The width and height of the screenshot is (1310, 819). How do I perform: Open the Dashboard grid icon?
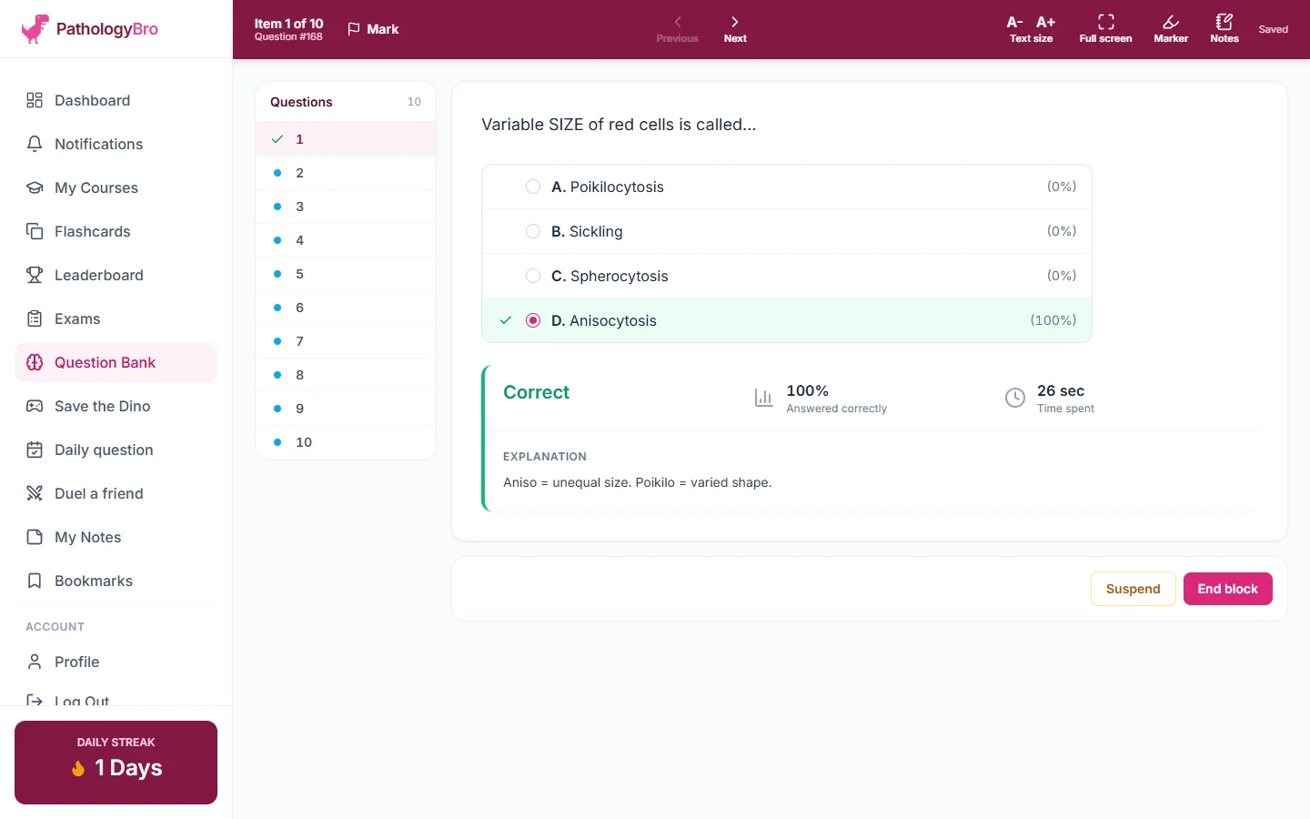pyautogui.click(x=35, y=100)
